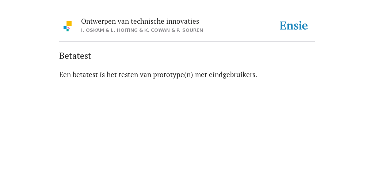Click the blue square in the logo
The width and height of the screenshot is (374, 187).
pos(65,28)
